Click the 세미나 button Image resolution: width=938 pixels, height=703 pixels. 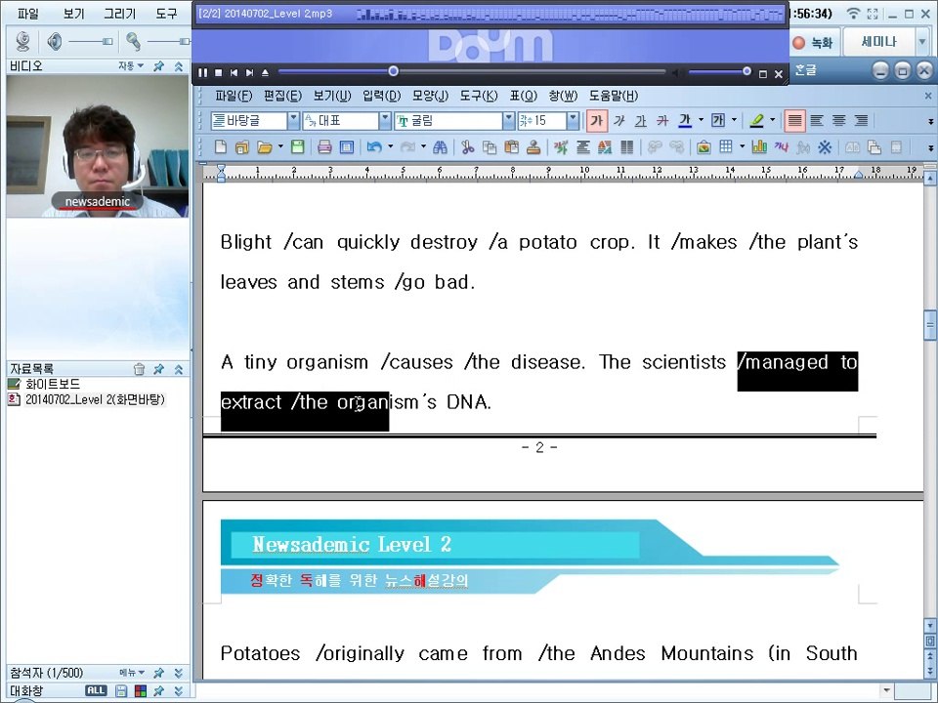tap(878, 42)
